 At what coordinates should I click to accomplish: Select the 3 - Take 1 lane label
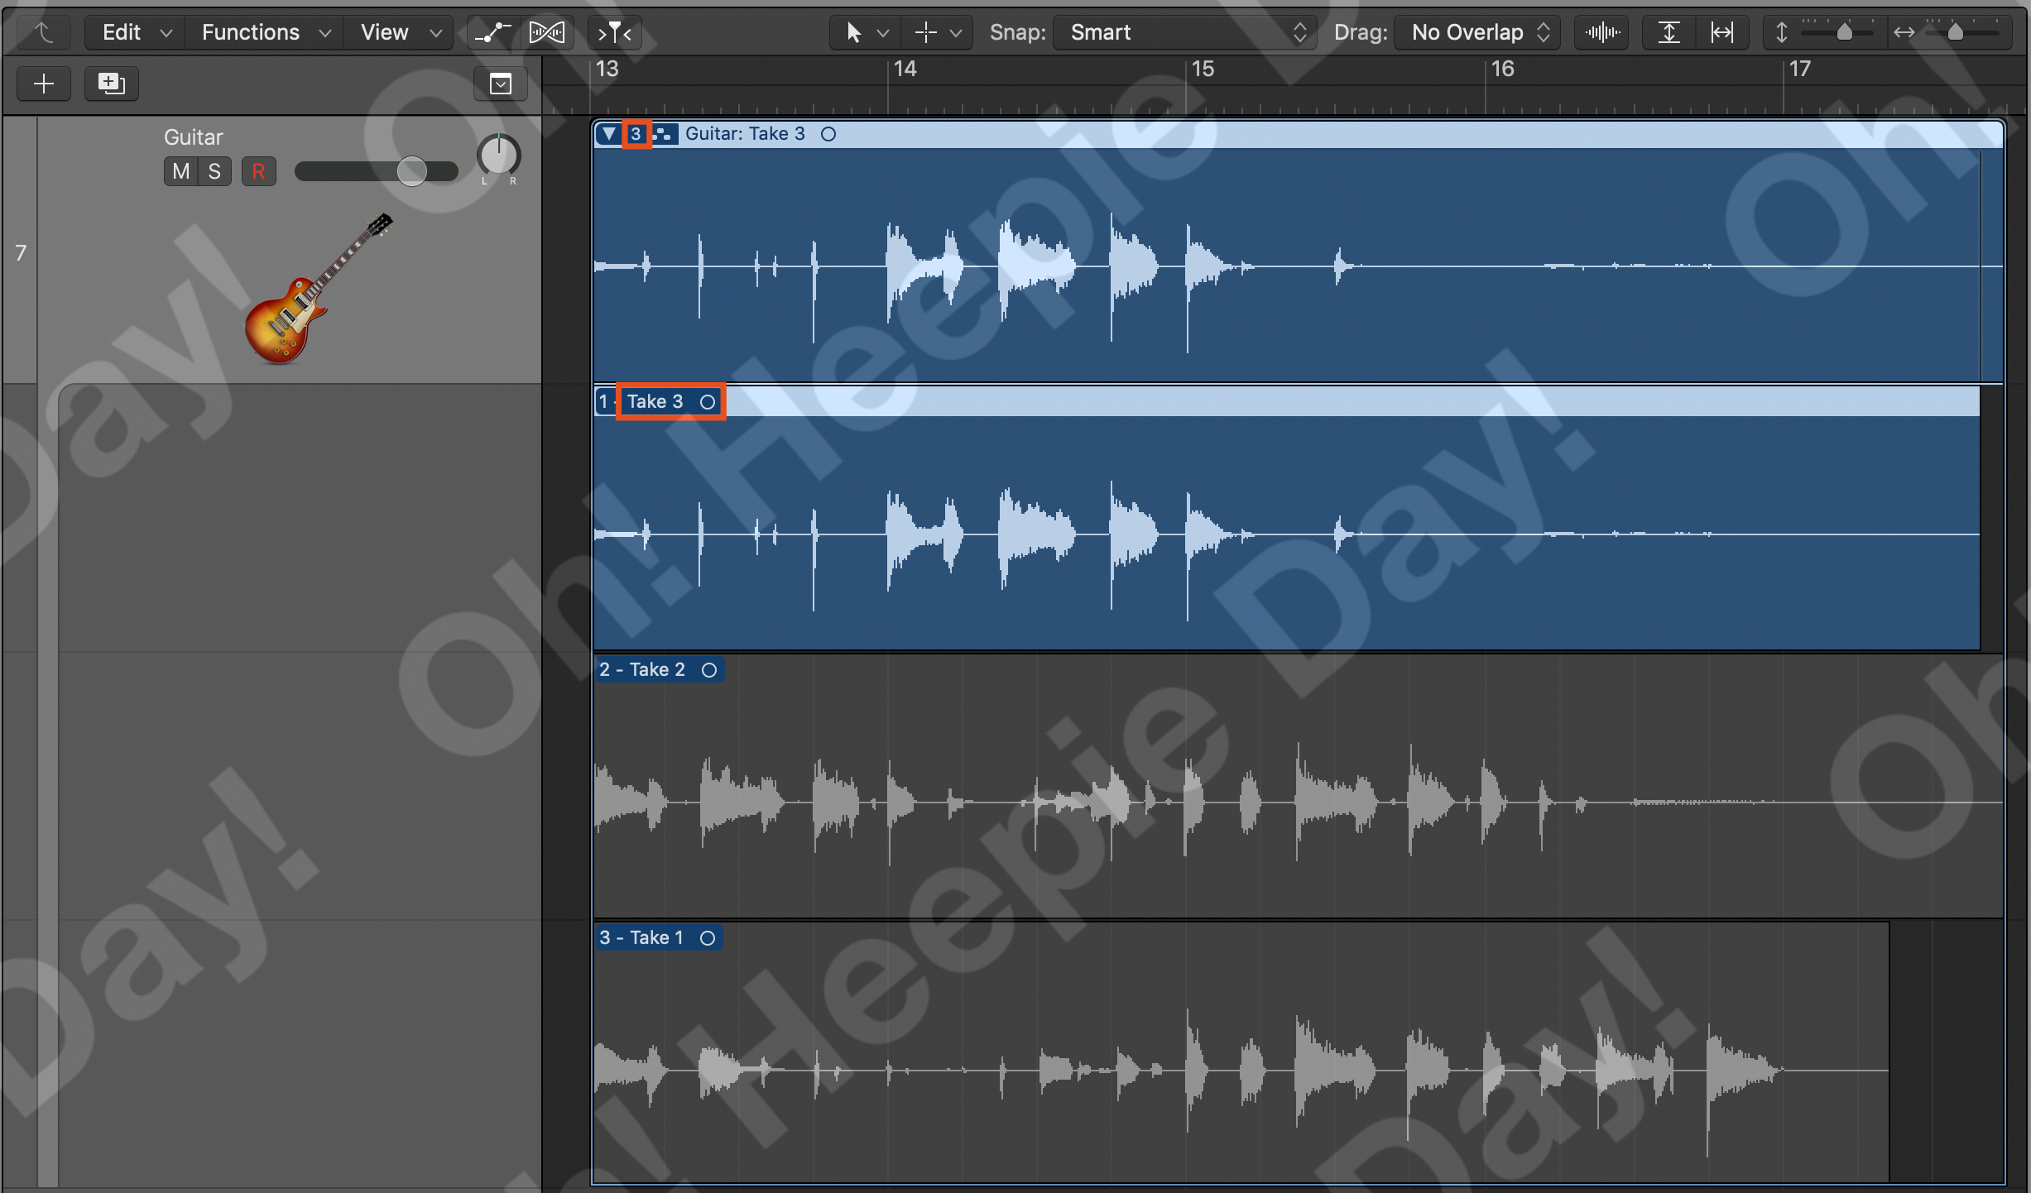coord(641,938)
